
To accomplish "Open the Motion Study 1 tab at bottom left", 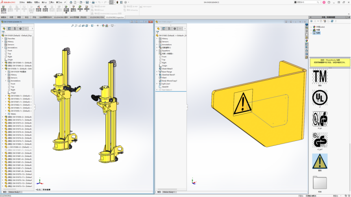I will point(14,192).
